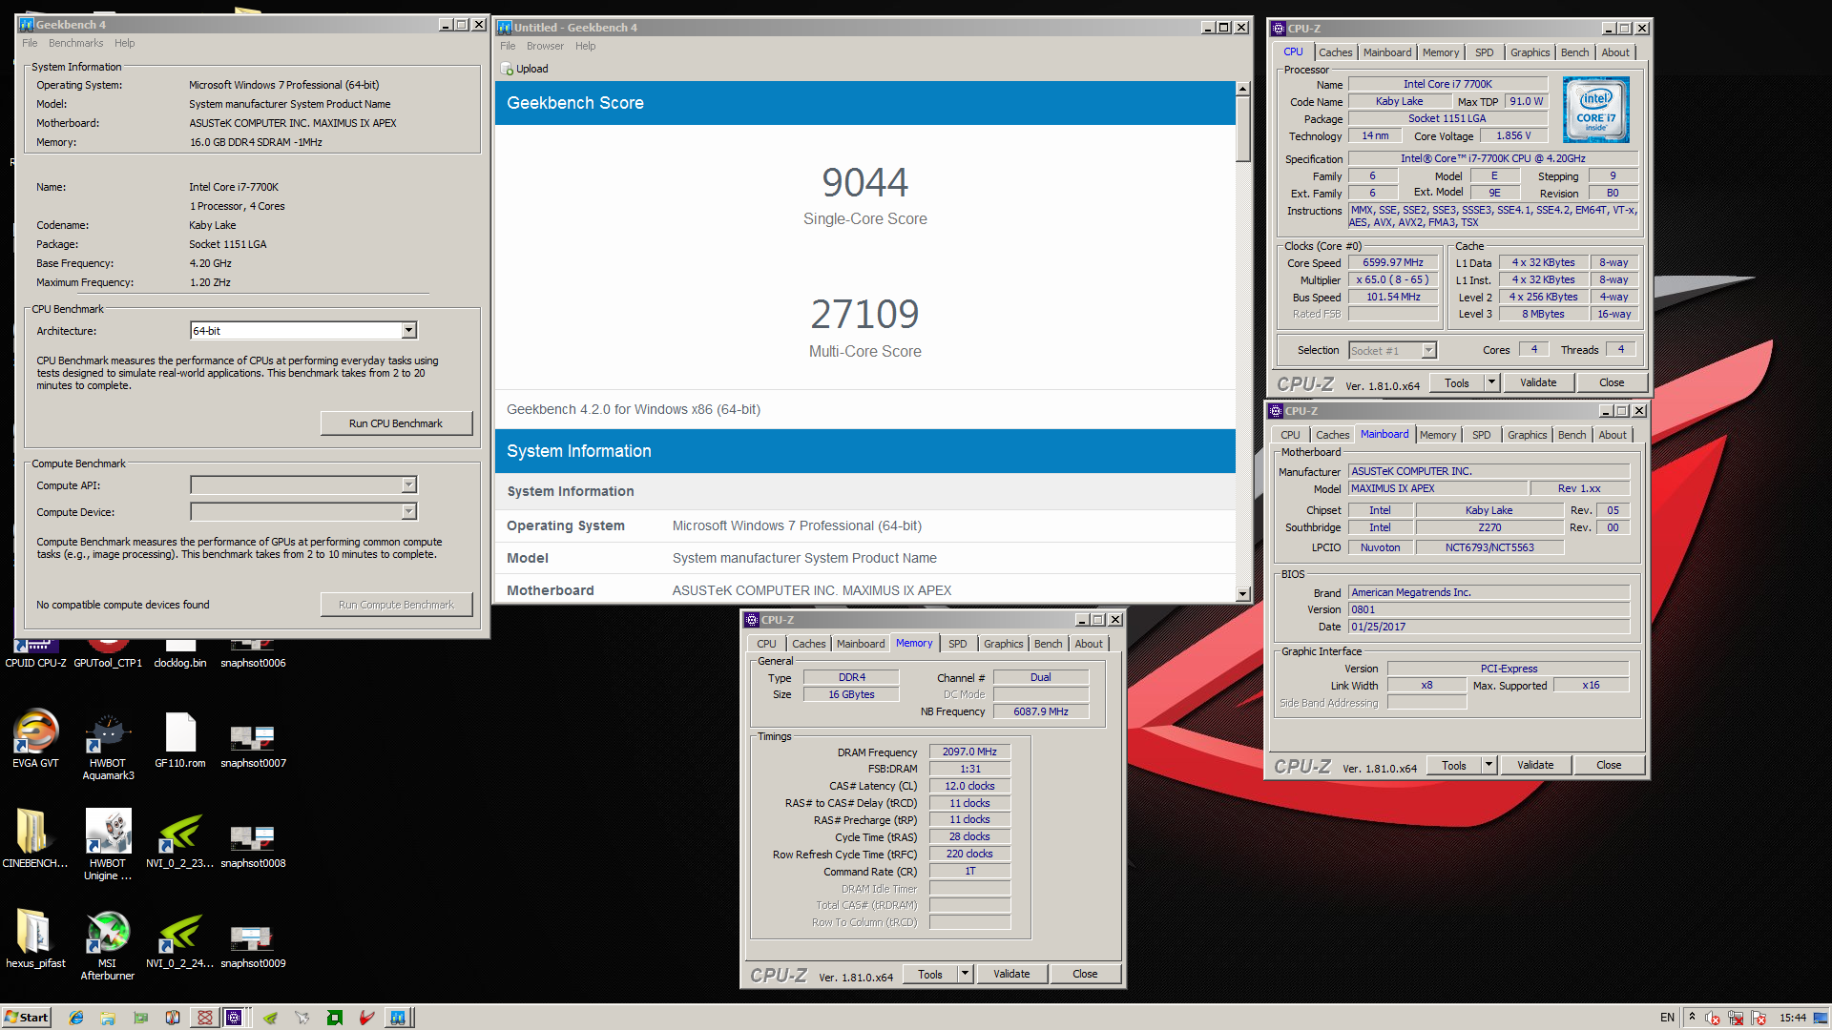Viewport: 1832px width, 1030px height.
Task: Click the 27109 Multi-Core Score
Action: coord(864,314)
